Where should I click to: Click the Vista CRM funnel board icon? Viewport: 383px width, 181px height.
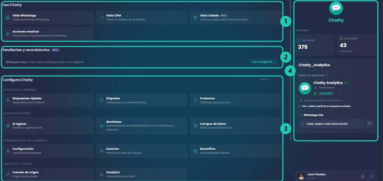click(x=102, y=18)
